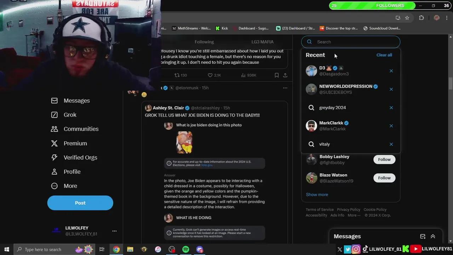Viewport: 453px width, 255px height.
Task: Open Kick bookmark in bookmarks bar
Action: 221,28
